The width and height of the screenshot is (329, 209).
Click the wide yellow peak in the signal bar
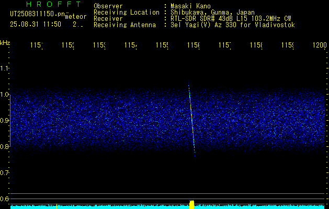point(191,205)
